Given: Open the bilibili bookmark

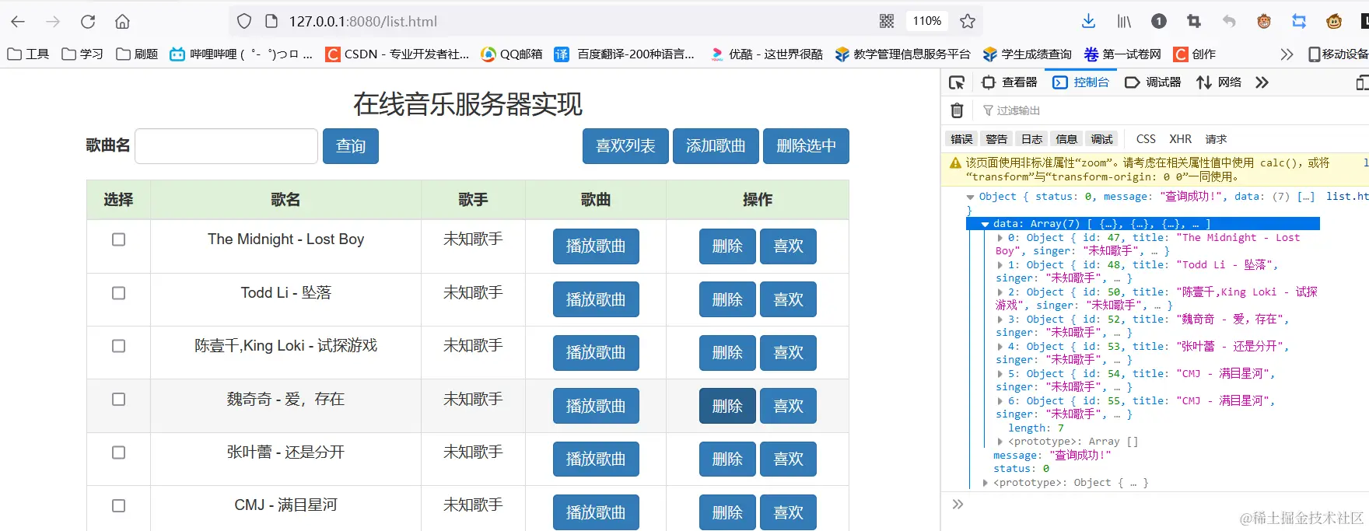Looking at the screenshot, I should (241, 54).
